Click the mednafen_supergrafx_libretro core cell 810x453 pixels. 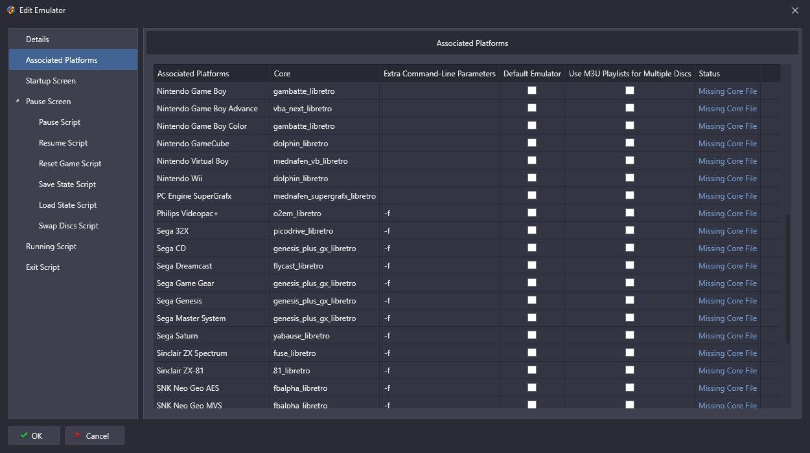click(325, 196)
